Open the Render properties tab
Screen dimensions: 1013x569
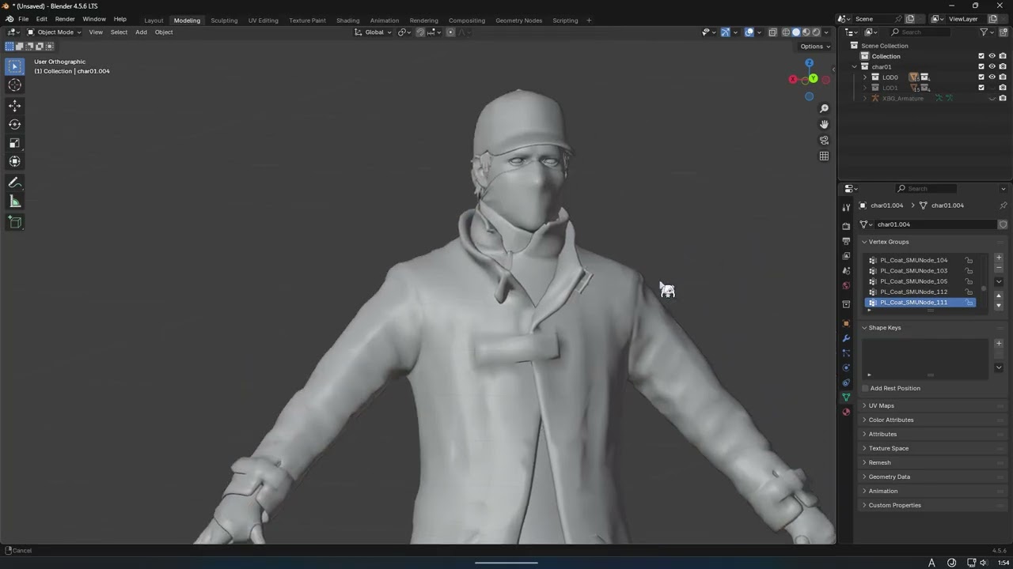(846, 226)
